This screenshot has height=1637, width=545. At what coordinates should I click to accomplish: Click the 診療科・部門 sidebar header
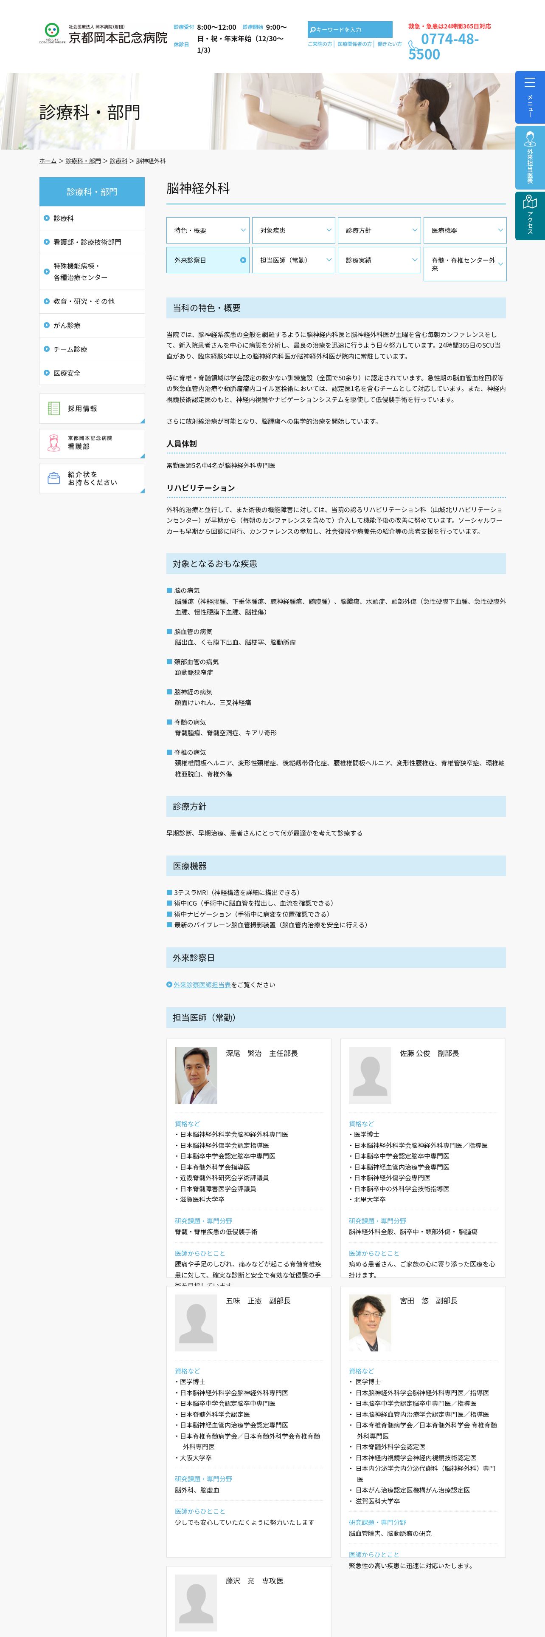(x=92, y=191)
